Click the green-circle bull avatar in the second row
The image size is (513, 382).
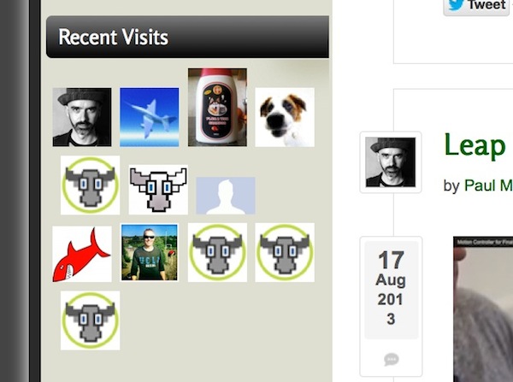[x=90, y=185]
